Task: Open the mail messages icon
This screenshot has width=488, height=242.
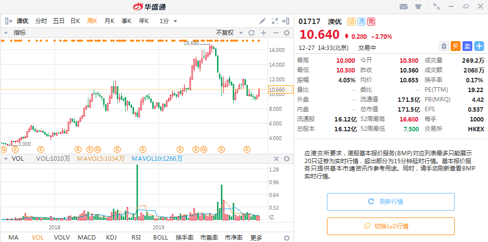Action: [x=404, y=6]
